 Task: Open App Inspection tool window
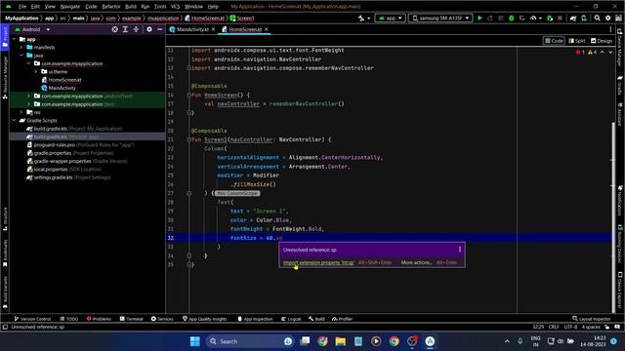pos(255,319)
